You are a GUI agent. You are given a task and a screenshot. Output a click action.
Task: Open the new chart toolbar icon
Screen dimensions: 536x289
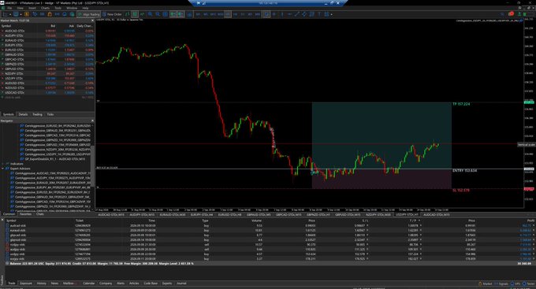tap(6, 14)
